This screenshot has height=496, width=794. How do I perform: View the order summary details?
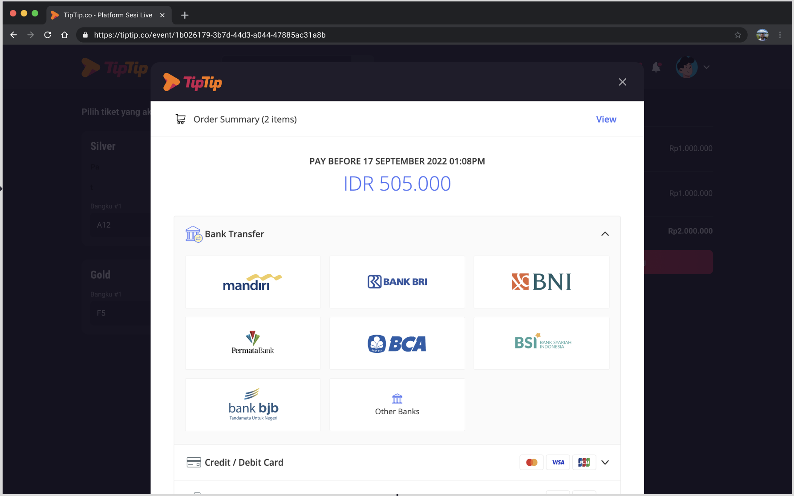606,119
